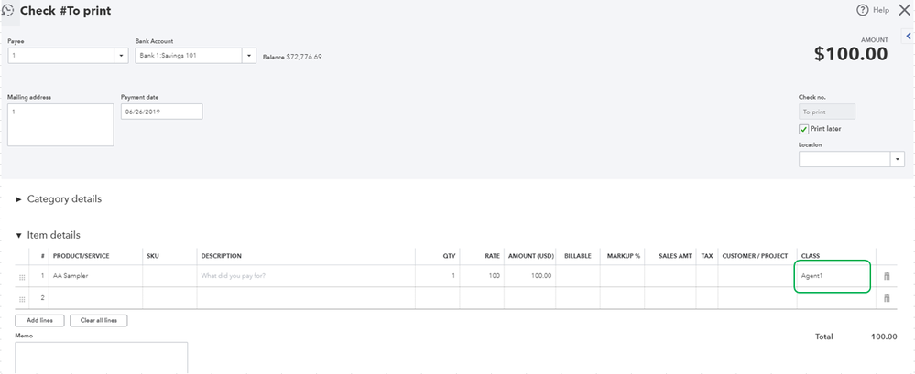
Task: Open the Payee dropdown arrow
Action: click(122, 56)
